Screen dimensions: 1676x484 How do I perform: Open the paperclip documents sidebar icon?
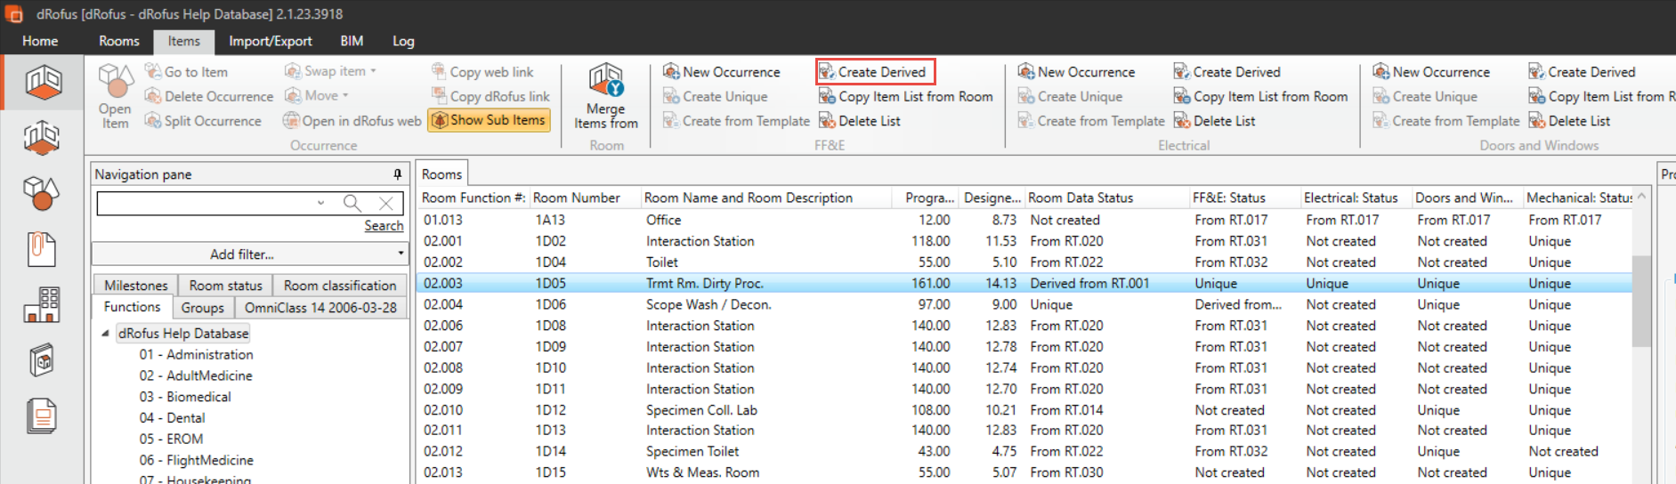click(x=42, y=249)
